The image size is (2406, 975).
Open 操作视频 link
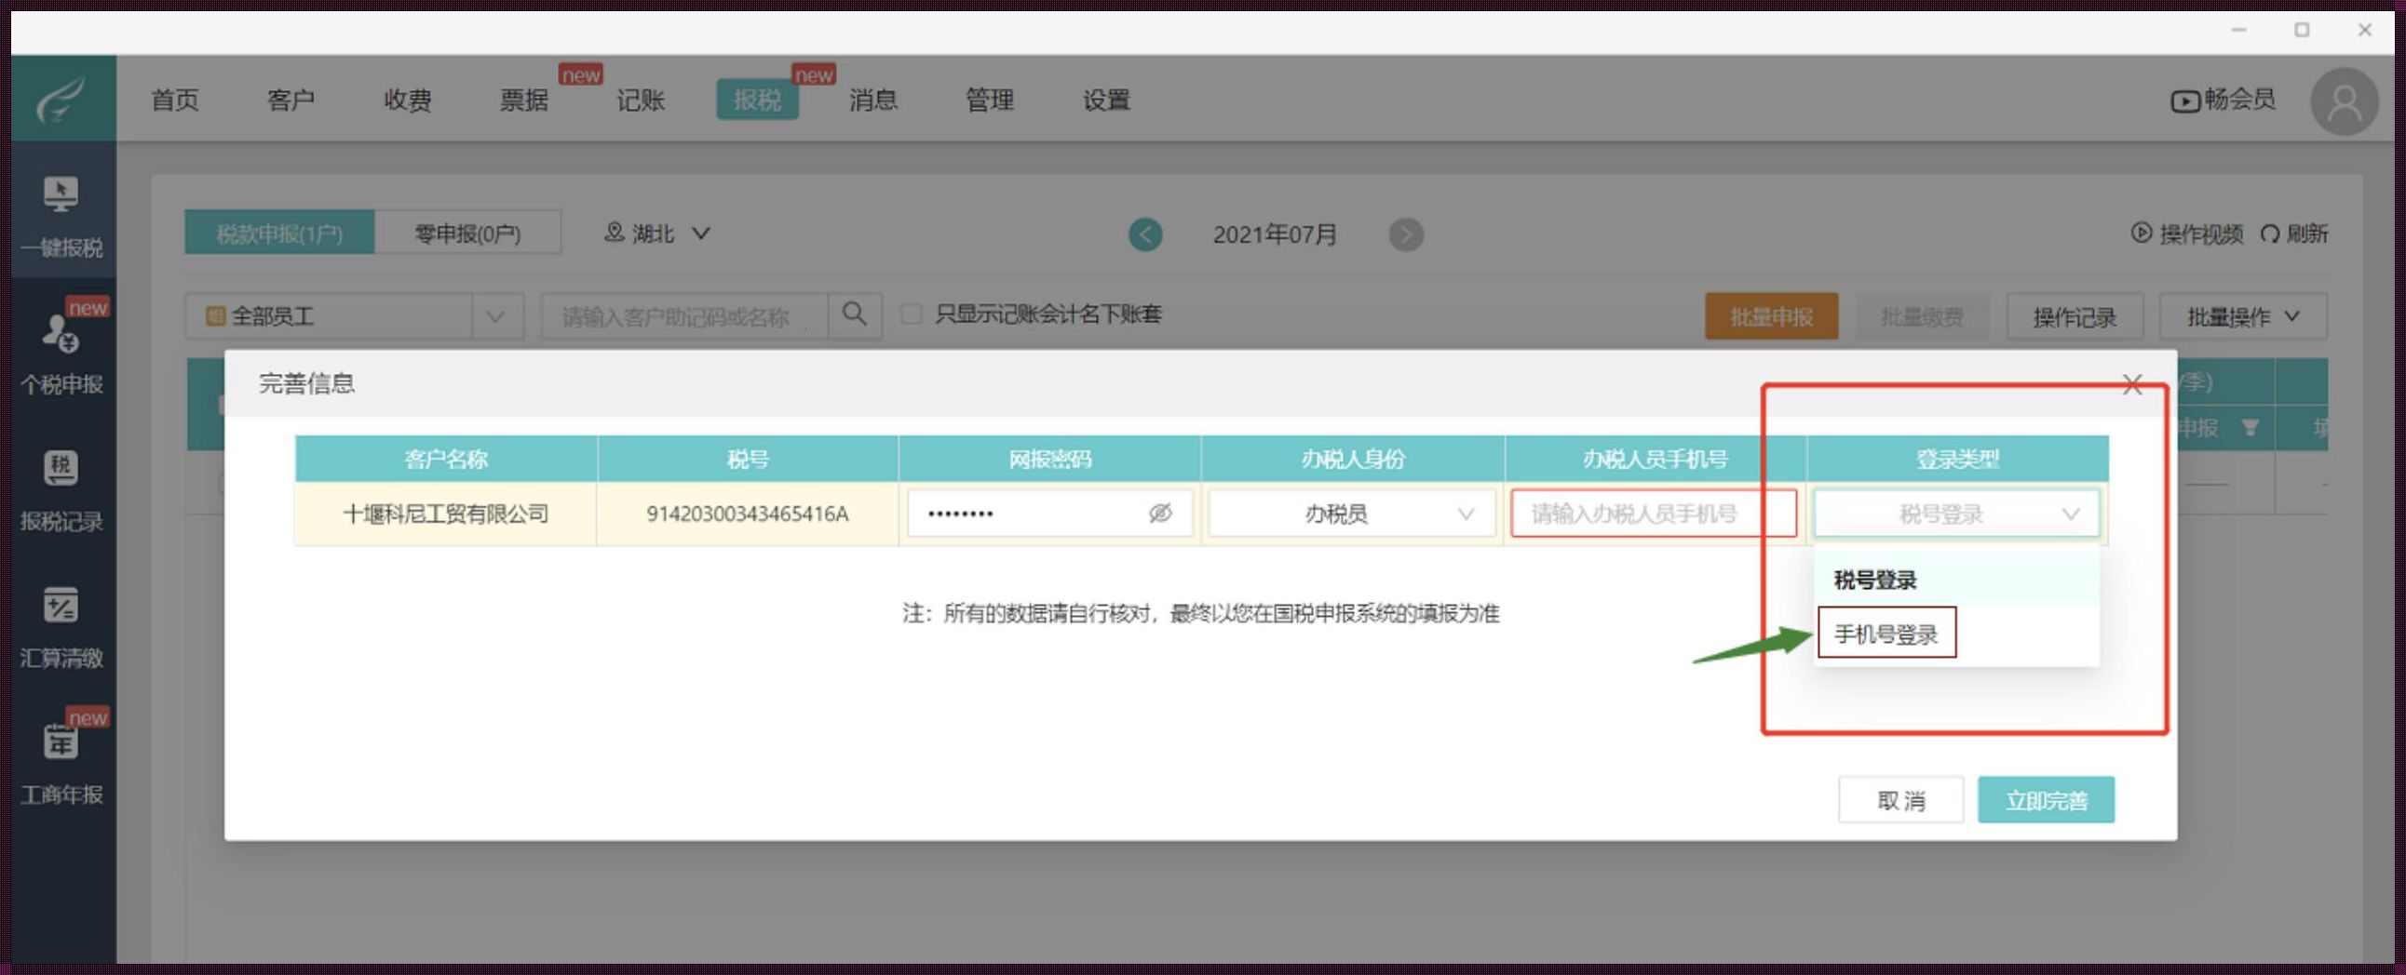point(2187,234)
